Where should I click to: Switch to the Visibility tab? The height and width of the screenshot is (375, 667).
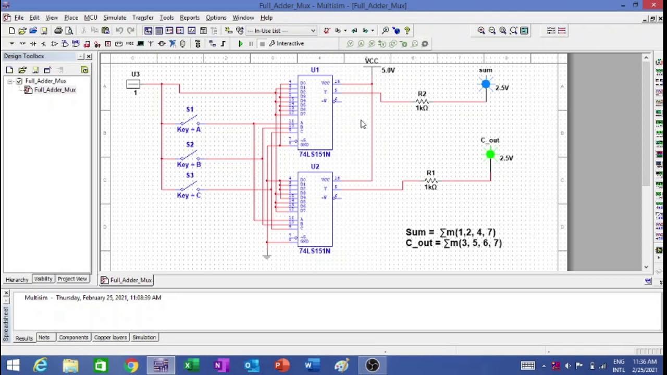point(43,279)
